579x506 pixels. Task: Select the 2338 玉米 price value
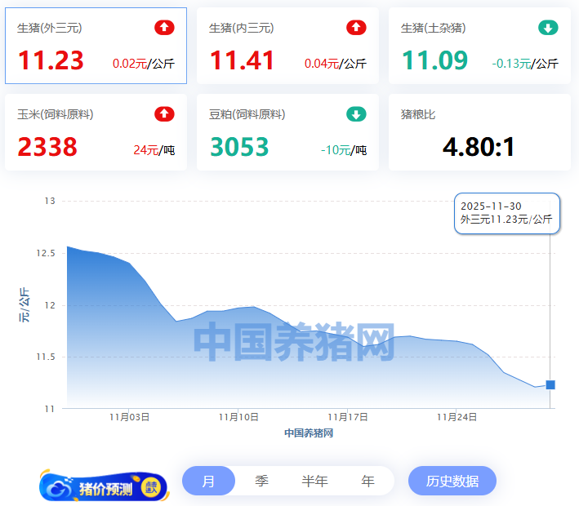pyautogui.click(x=47, y=147)
